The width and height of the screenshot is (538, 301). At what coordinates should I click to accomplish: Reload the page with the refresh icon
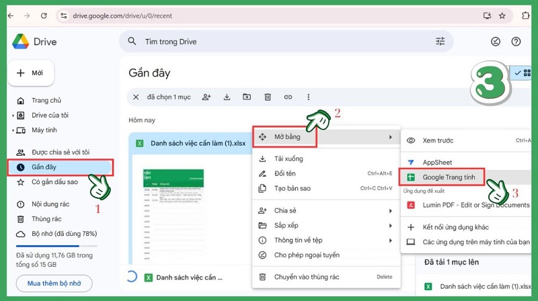[x=44, y=15]
